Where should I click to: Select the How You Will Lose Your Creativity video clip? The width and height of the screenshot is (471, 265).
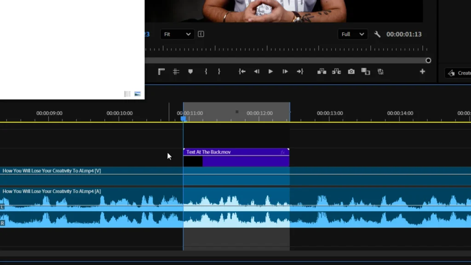(235, 176)
